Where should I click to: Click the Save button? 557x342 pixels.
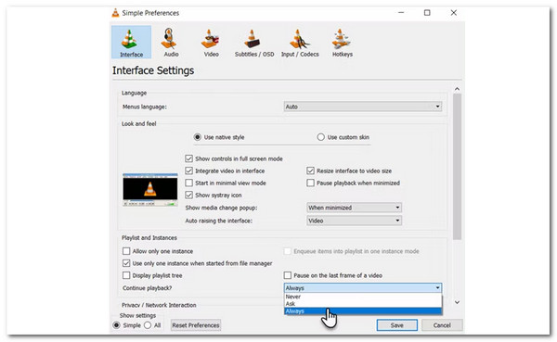(x=396, y=325)
